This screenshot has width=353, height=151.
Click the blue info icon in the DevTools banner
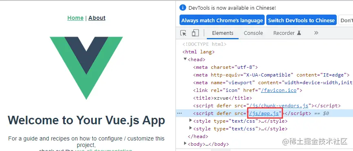coord(183,8)
